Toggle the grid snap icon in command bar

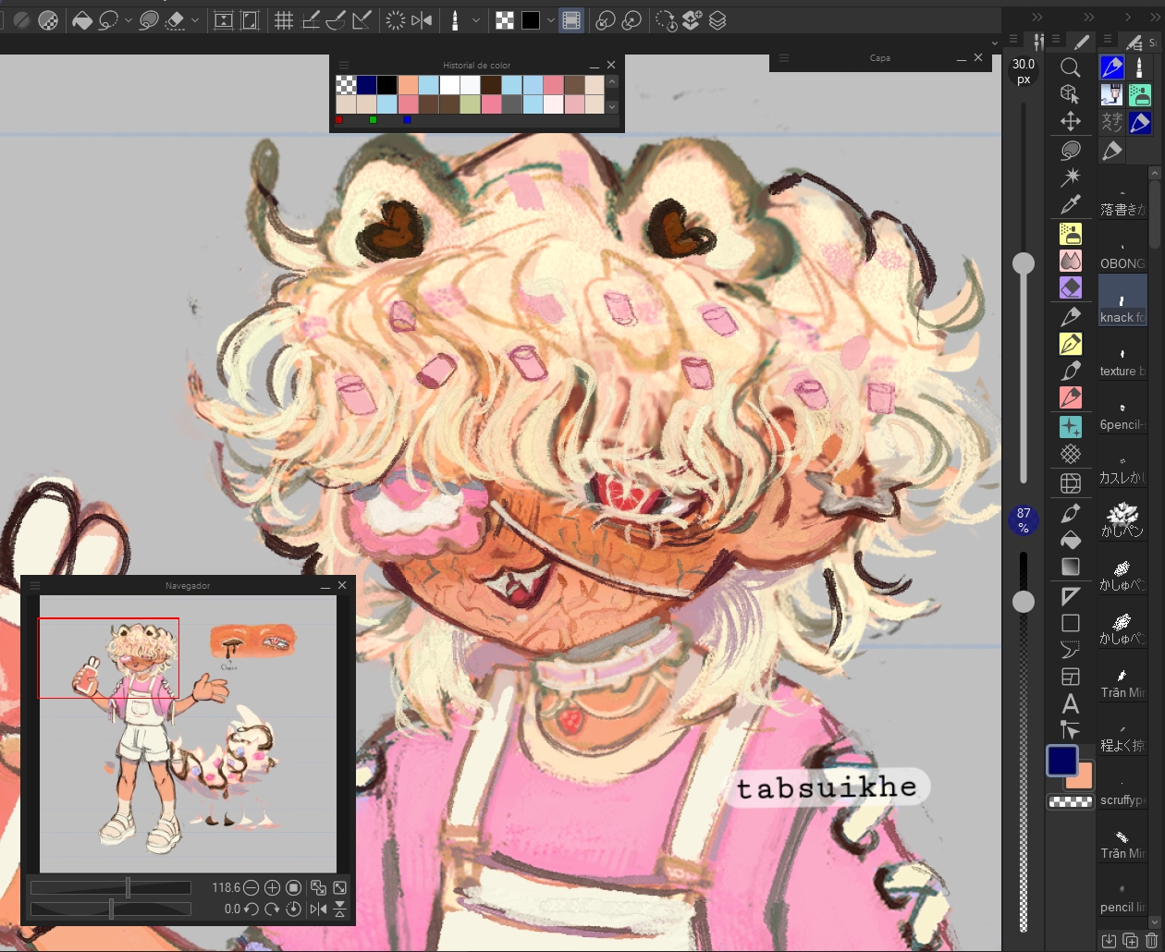click(x=284, y=20)
